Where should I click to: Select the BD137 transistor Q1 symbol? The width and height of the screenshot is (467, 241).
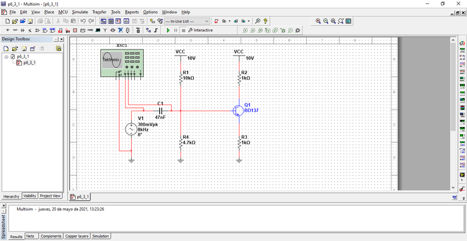238,111
